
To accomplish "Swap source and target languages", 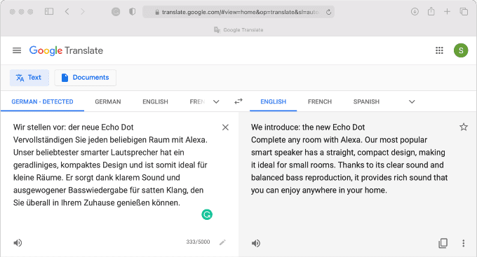I will pos(238,101).
